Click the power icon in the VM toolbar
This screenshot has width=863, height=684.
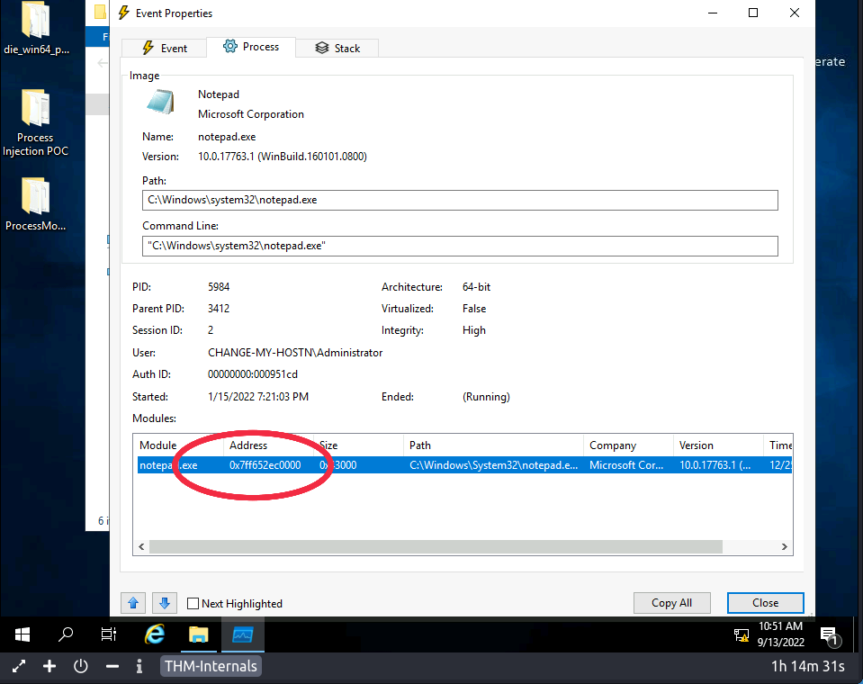point(81,667)
